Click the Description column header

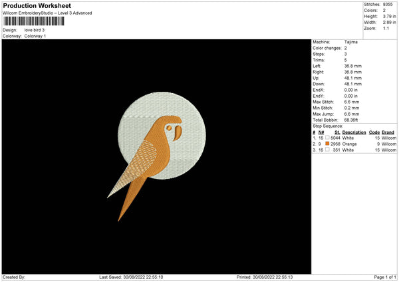point(354,132)
